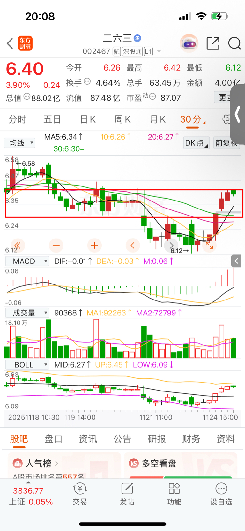Tap the 多空看盘 red-green ratio bar
Image resolution: width=245 pixels, height=531 pixels.
tap(181, 477)
